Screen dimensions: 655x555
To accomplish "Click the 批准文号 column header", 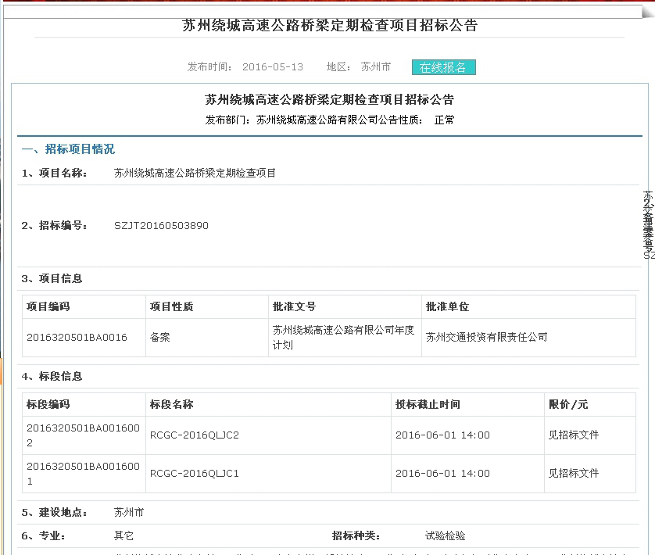I will click(294, 307).
